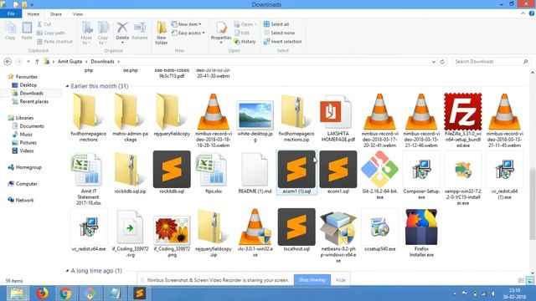536x301 pixels.
Task: Click Delete in the ribbon
Action: tap(122, 32)
